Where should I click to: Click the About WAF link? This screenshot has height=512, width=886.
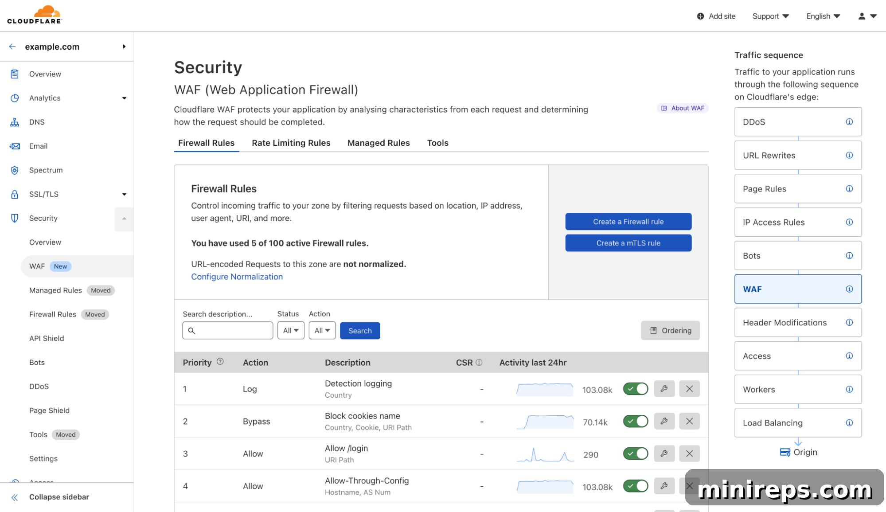point(683,108)
